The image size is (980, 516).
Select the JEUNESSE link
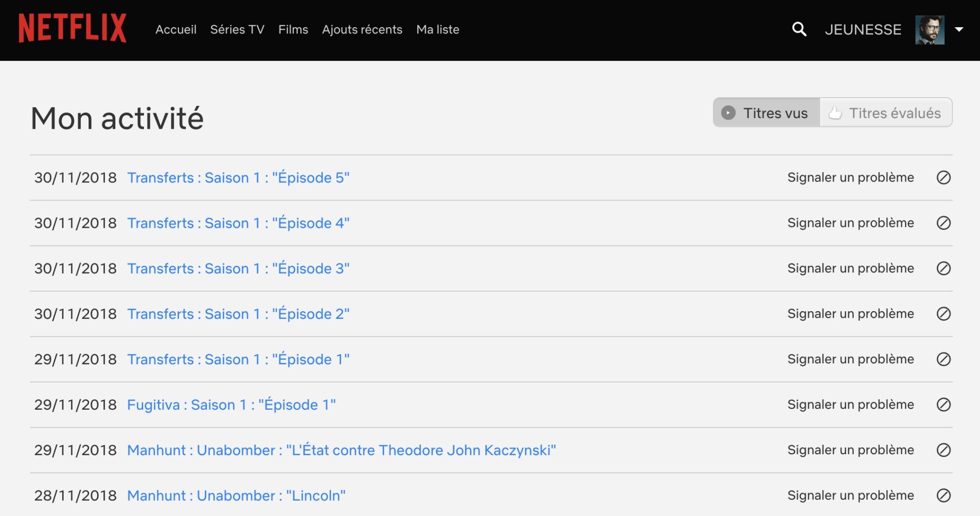pyautogui.click(x=863, y=30)
